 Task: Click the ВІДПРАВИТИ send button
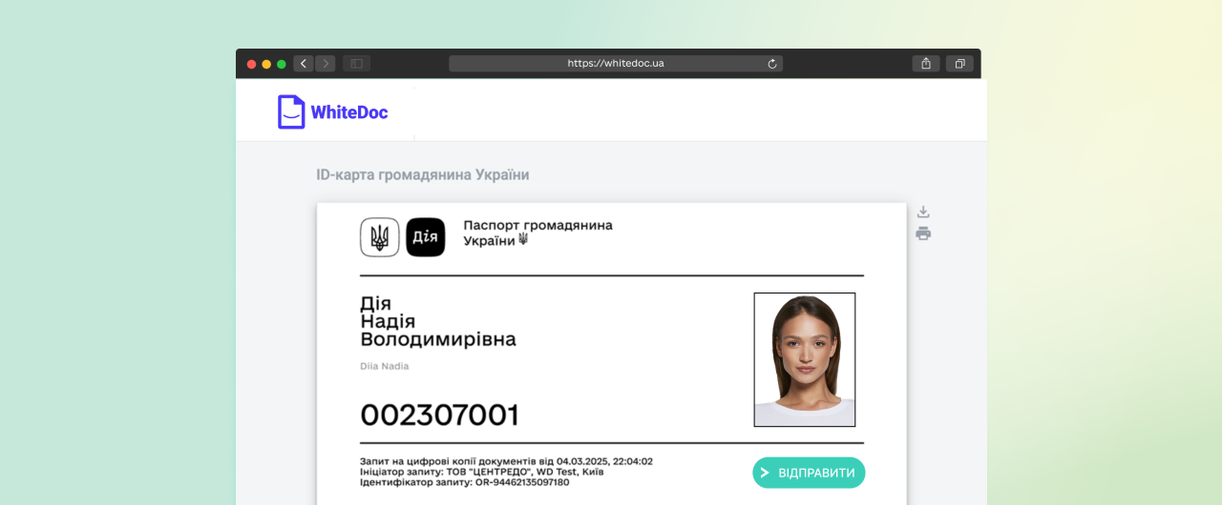(809, 473)
